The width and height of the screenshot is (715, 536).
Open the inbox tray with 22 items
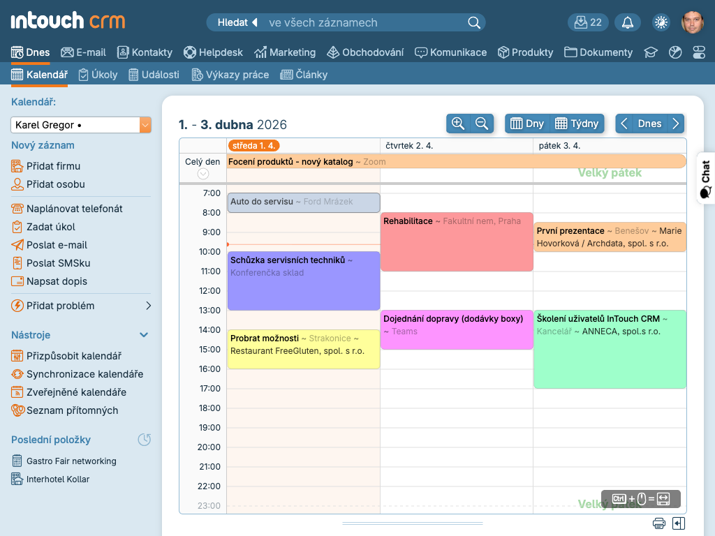588,22
